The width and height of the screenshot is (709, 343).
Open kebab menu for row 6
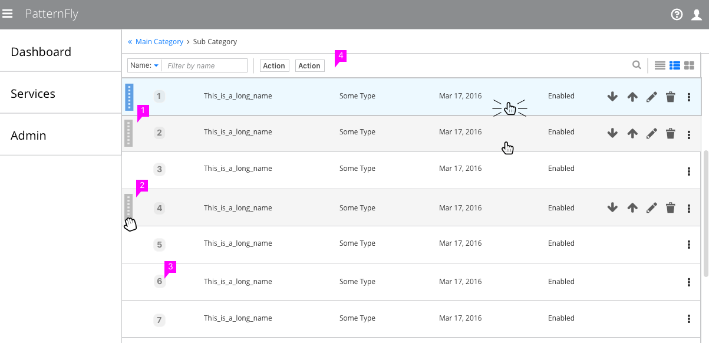(689, 282)
